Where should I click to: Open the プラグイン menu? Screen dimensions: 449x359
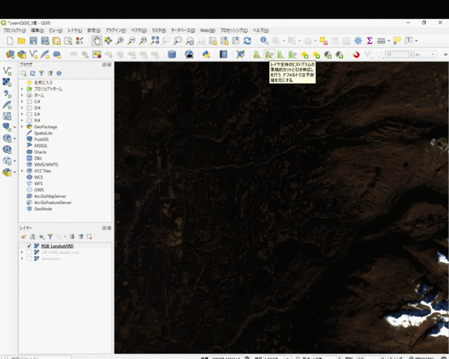coord(116,30)
